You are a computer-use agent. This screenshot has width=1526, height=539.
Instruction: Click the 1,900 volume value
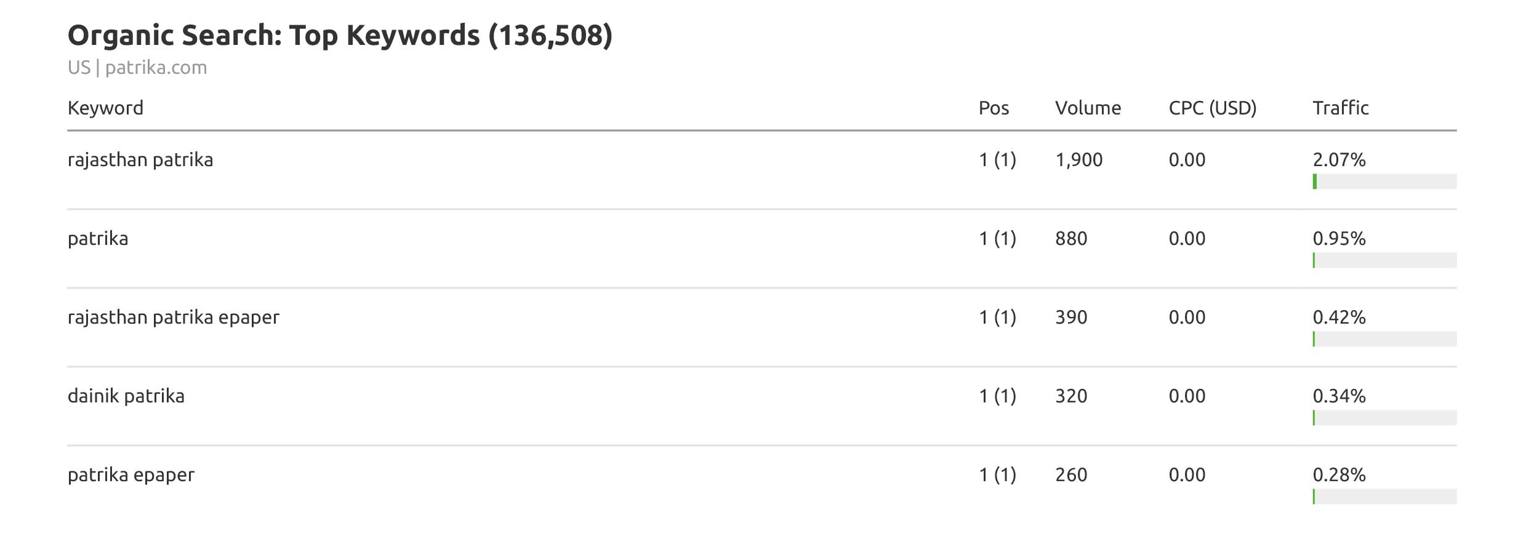(x=1078, y=160)
